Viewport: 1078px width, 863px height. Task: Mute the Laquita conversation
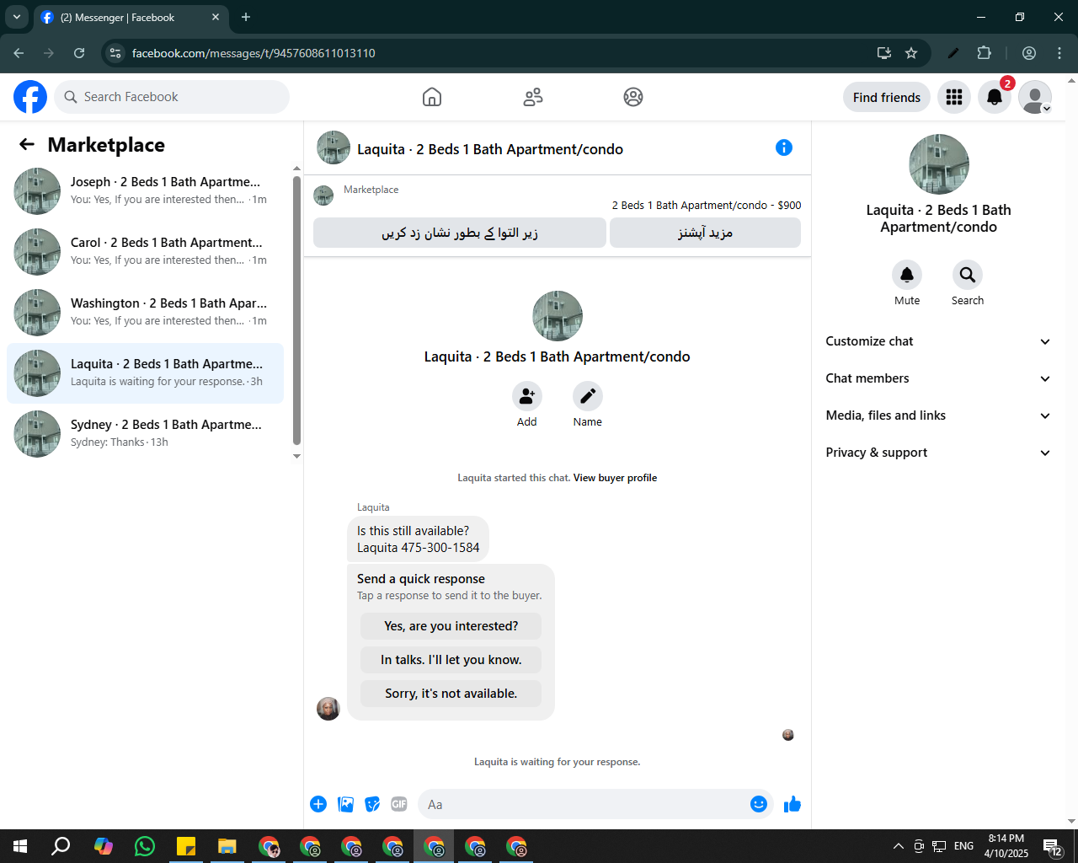tap(907, 275)
